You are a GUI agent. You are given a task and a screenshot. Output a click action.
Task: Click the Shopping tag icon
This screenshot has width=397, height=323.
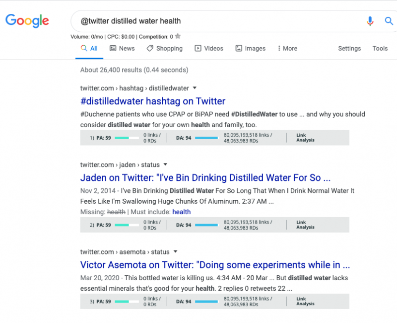150,48
